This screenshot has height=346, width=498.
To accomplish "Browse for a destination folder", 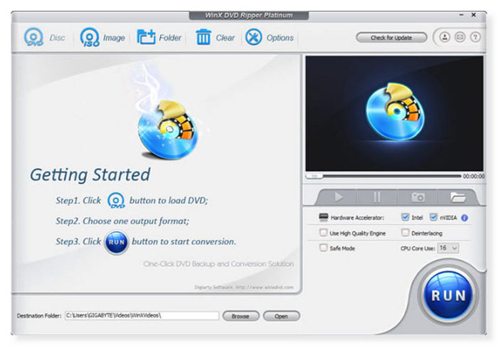I will tap(240, 316).
